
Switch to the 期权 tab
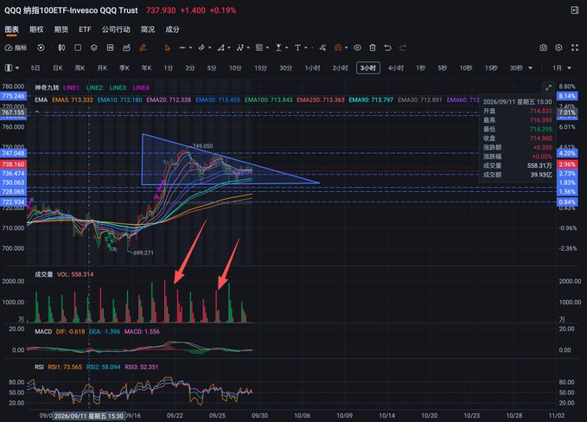click(36, 29)
